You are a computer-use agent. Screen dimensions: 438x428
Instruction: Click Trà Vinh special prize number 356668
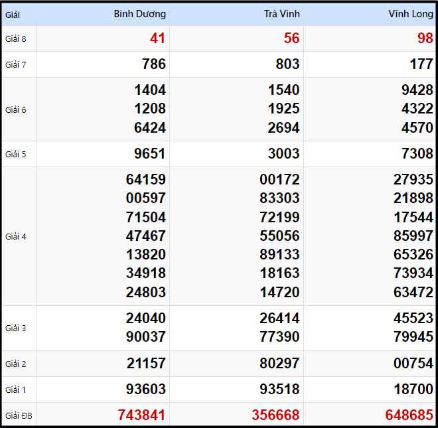coord(275,415)
